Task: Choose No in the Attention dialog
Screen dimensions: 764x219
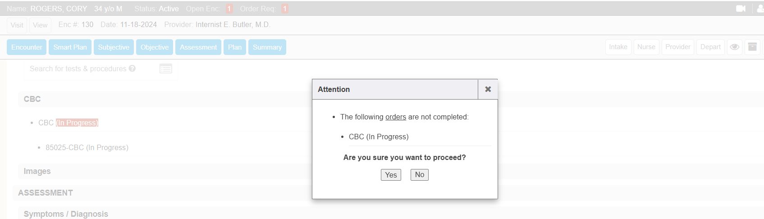Action: (x=419, y=175)
